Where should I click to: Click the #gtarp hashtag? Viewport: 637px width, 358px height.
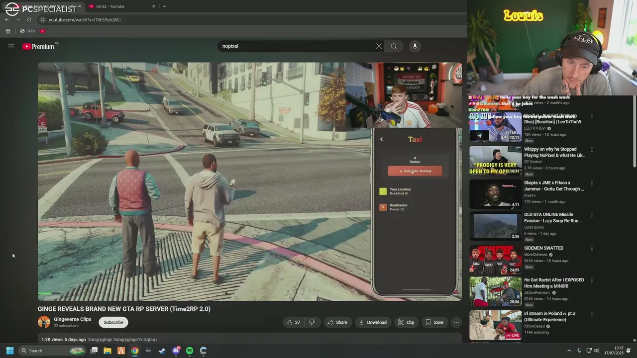pyautogui.click(x=150, y=340)
